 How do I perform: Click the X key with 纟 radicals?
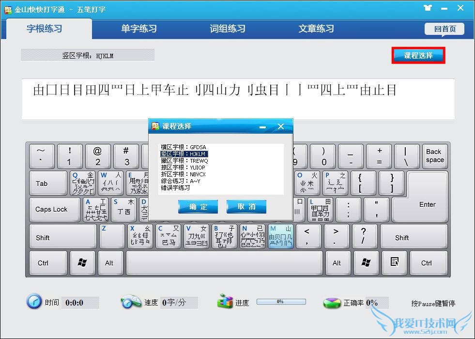140,236
